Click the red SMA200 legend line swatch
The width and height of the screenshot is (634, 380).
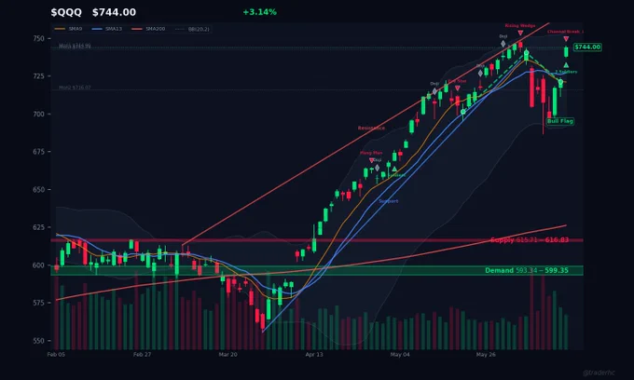point(137,29)
